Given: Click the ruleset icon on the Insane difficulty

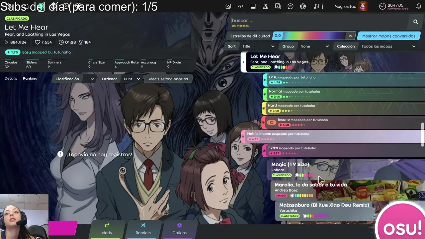Looking at the screenshot, I should [x=272, y=122].
